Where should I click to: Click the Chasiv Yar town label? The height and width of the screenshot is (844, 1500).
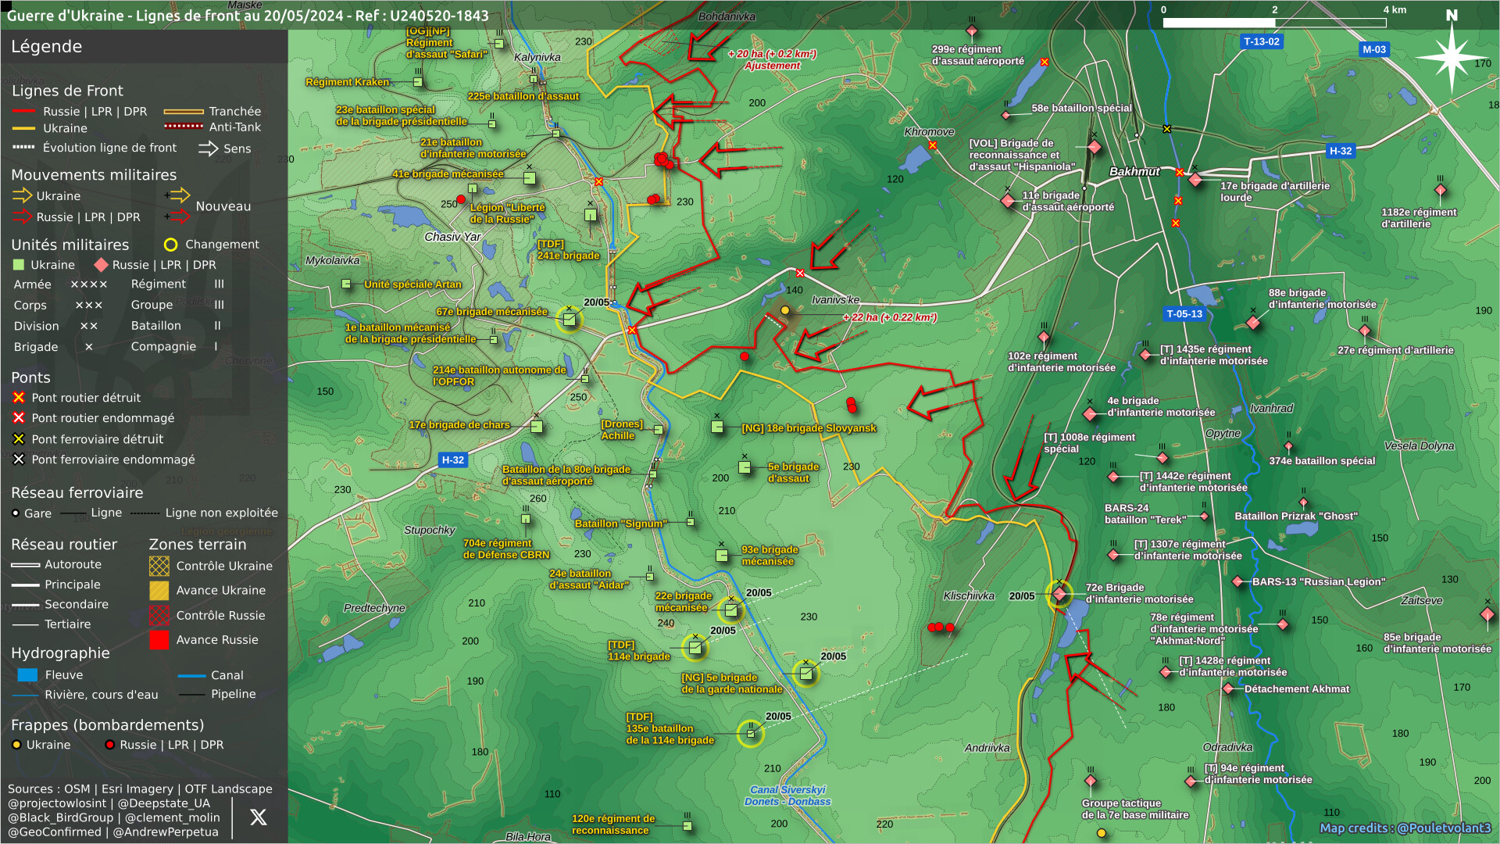[452, 237]
